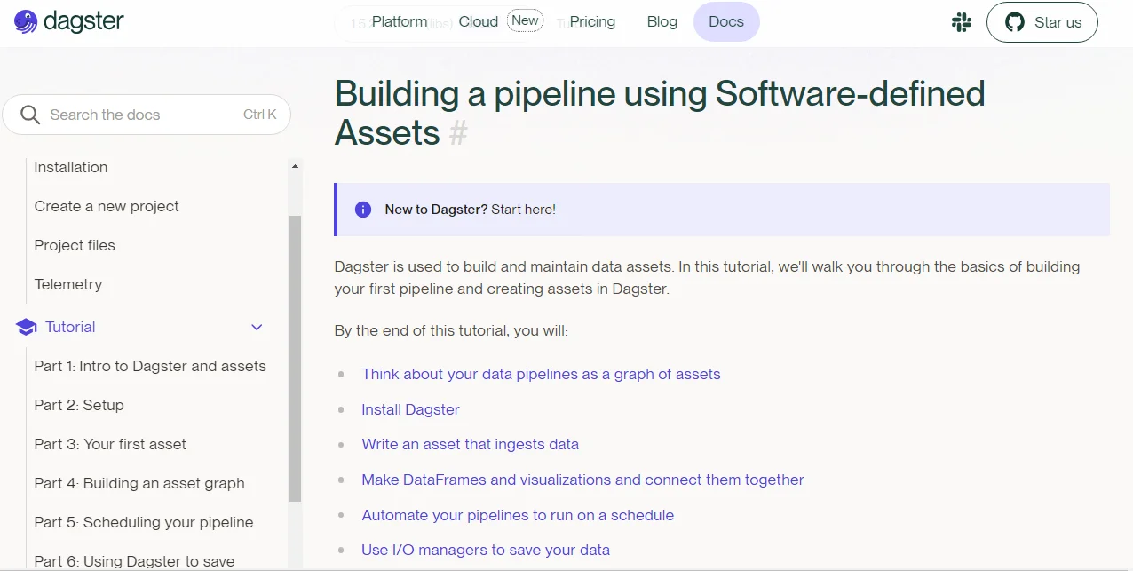Click the Dagster logo in header
This screenshot has width=1133, height=571.
point(69,22)
